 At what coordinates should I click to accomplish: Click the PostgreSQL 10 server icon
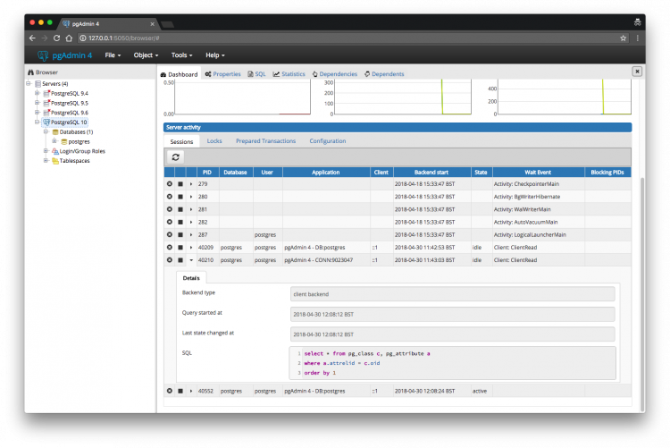46,123
